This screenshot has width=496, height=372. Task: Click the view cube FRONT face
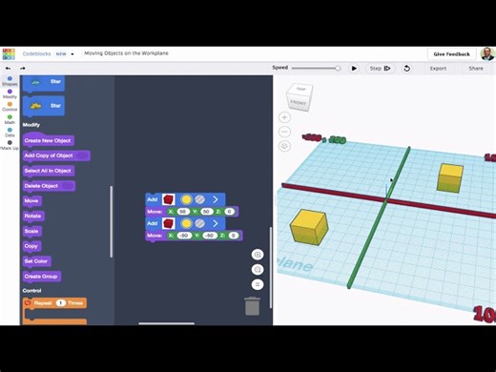pyautogui.click(x=299, y=103)
